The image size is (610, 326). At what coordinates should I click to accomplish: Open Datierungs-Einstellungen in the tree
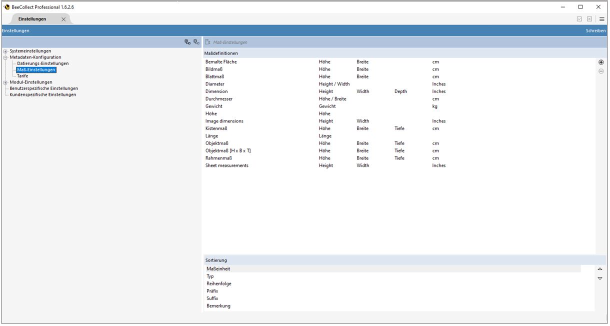(42, 63)
